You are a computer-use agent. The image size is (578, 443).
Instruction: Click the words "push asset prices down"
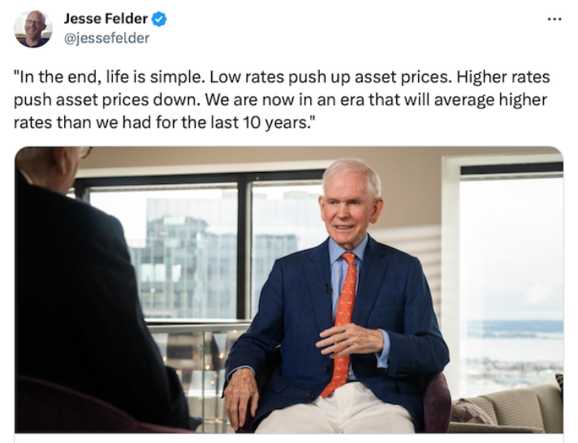pos(107,100)
